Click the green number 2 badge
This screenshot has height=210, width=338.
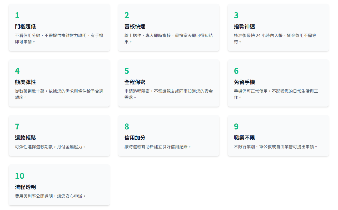point(127,15)
